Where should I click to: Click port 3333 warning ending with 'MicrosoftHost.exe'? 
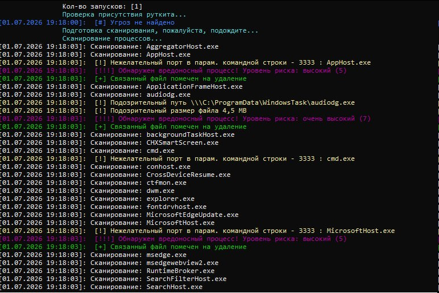(197, 231)
